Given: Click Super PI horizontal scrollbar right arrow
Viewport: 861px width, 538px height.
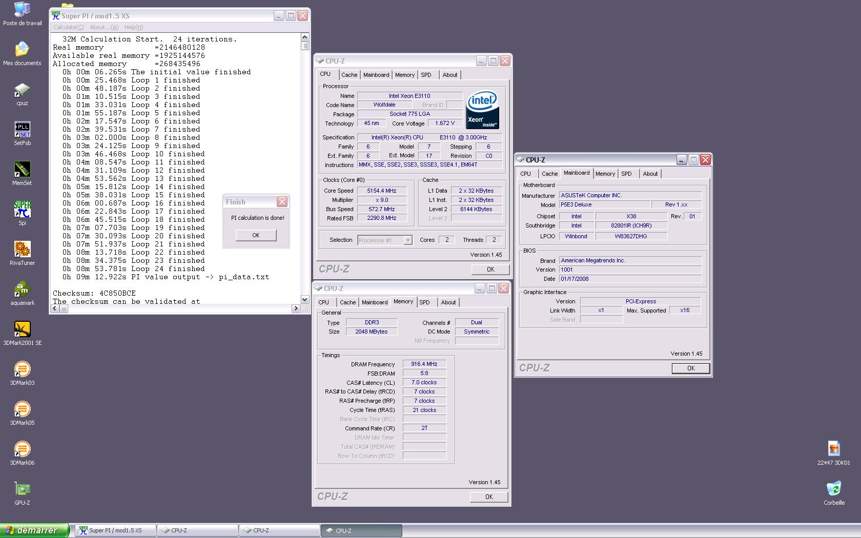Looking at the screenshot, I should [296, 308].
